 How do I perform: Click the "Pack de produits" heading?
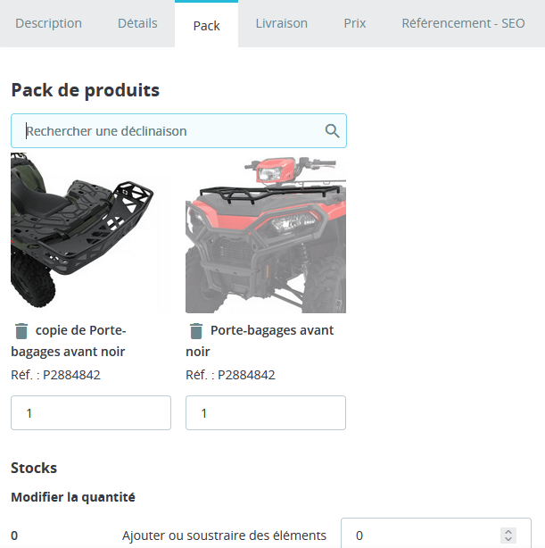click(x=86, y=90)
